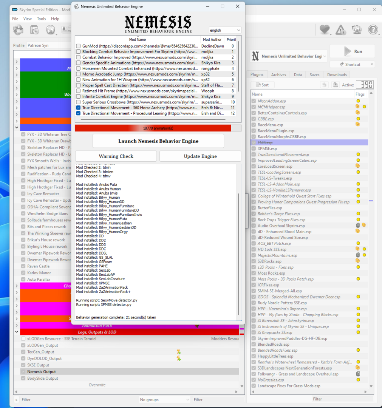Screen dimensions: 382x408
Task: Click the flag icon of Folkvangr Grass and Landscape Overhaul
Action: pos(358,374)
